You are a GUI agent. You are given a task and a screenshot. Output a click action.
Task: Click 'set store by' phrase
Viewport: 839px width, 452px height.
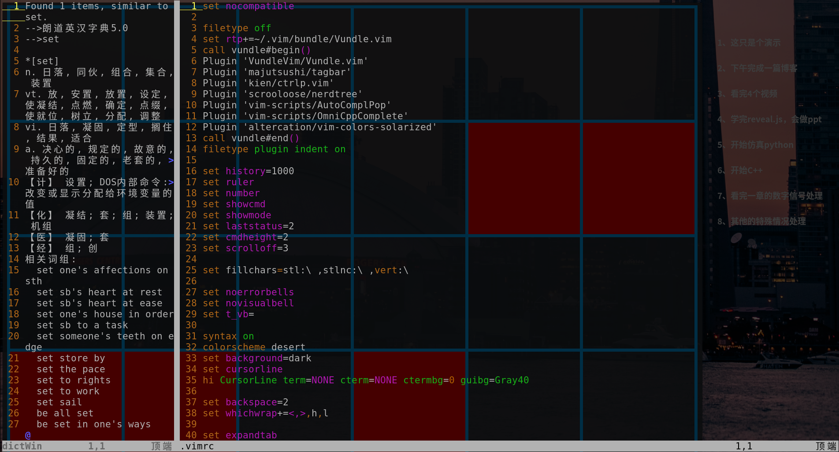[x=71, y=358]
